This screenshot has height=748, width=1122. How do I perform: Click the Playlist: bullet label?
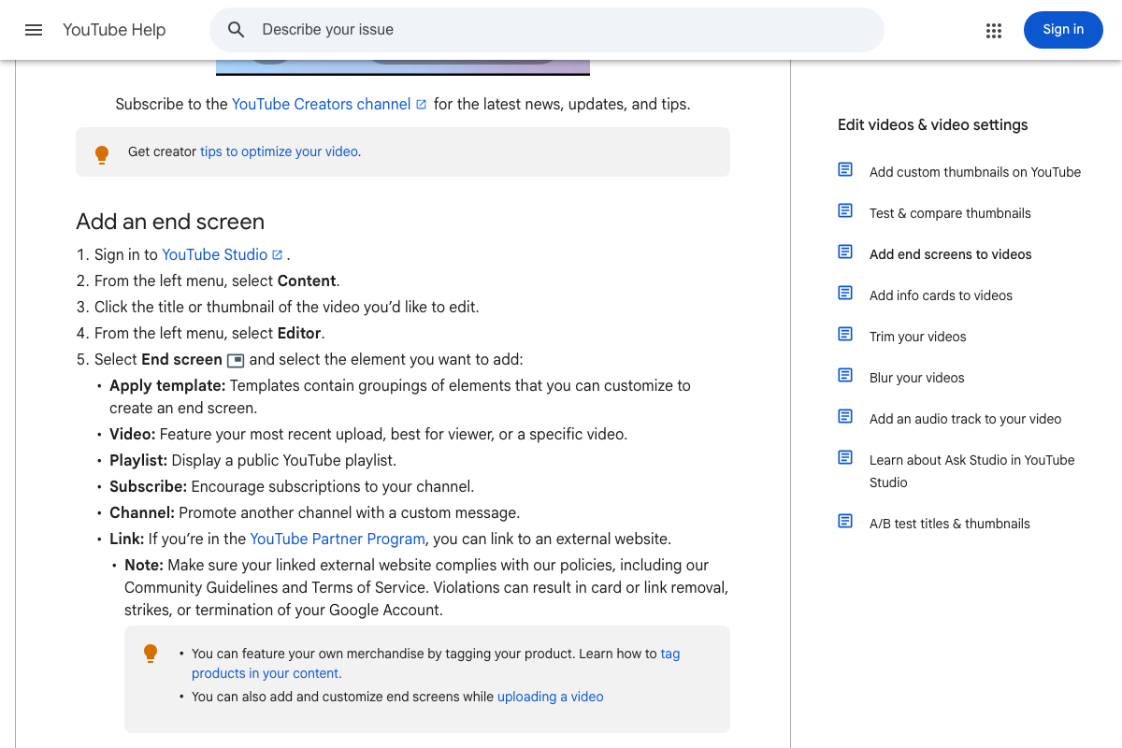click(138, 460)
